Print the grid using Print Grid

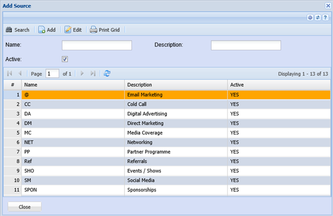pyautogui.click(x=105, y=30)
